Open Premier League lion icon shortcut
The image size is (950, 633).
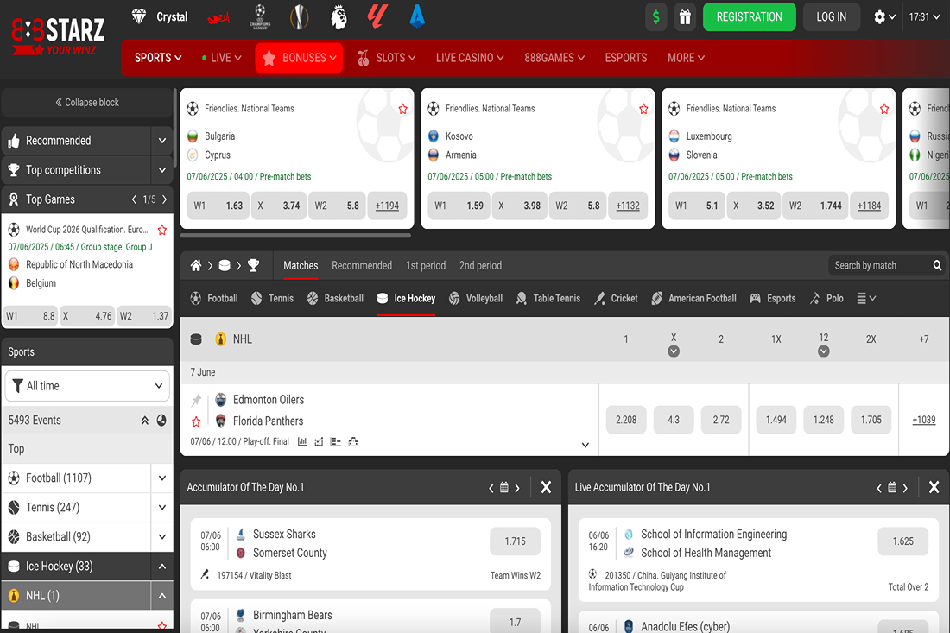click(339, 17)
